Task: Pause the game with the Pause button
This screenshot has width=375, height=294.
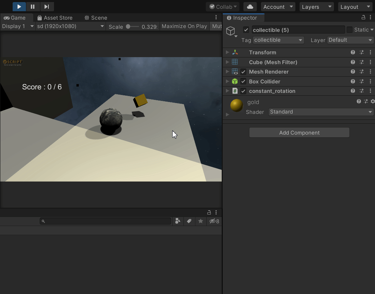Action: (33, 7)
